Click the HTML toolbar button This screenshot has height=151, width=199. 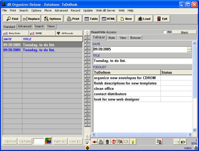click(x=109, y=19)
